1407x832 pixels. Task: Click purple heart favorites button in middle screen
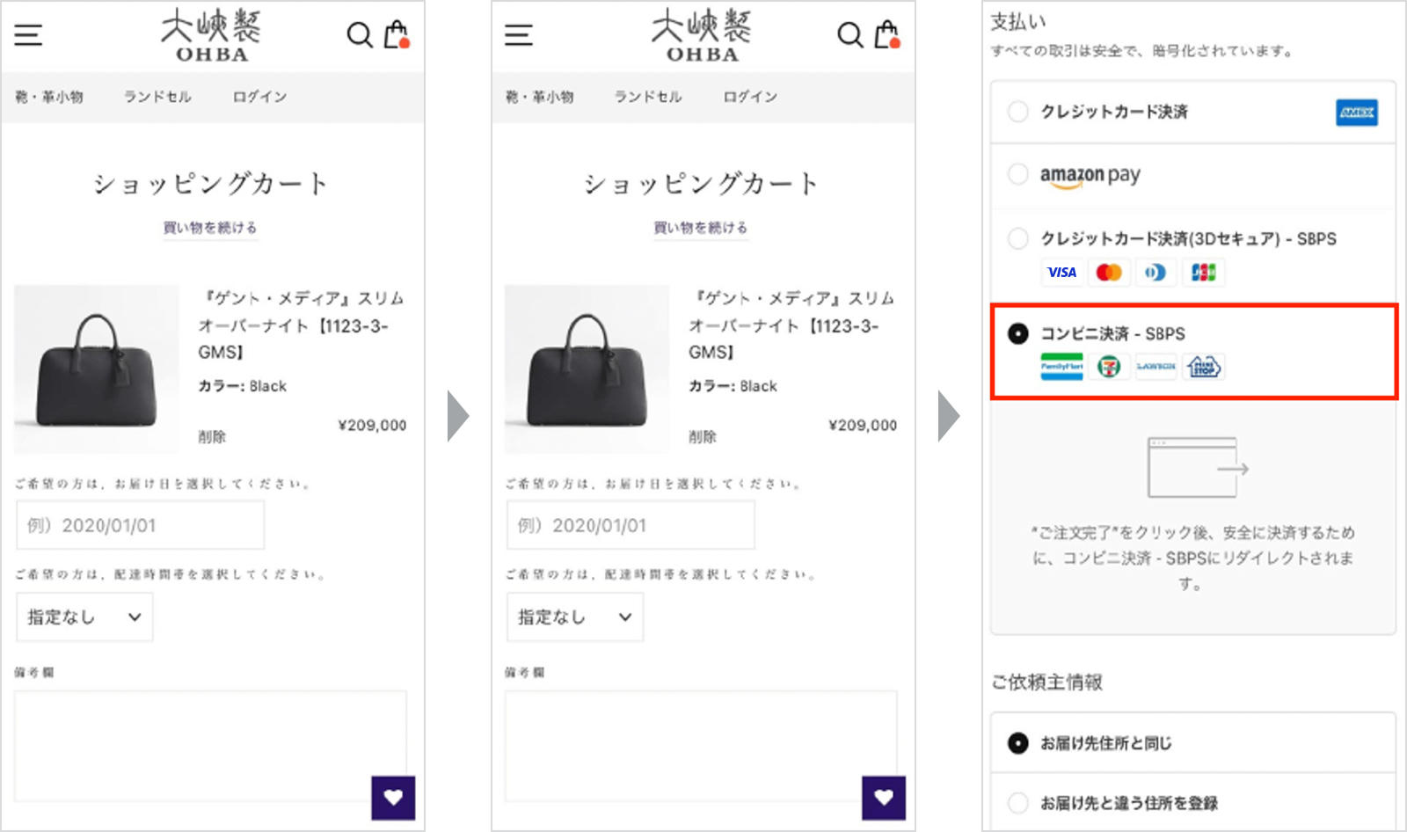[884, 798]
